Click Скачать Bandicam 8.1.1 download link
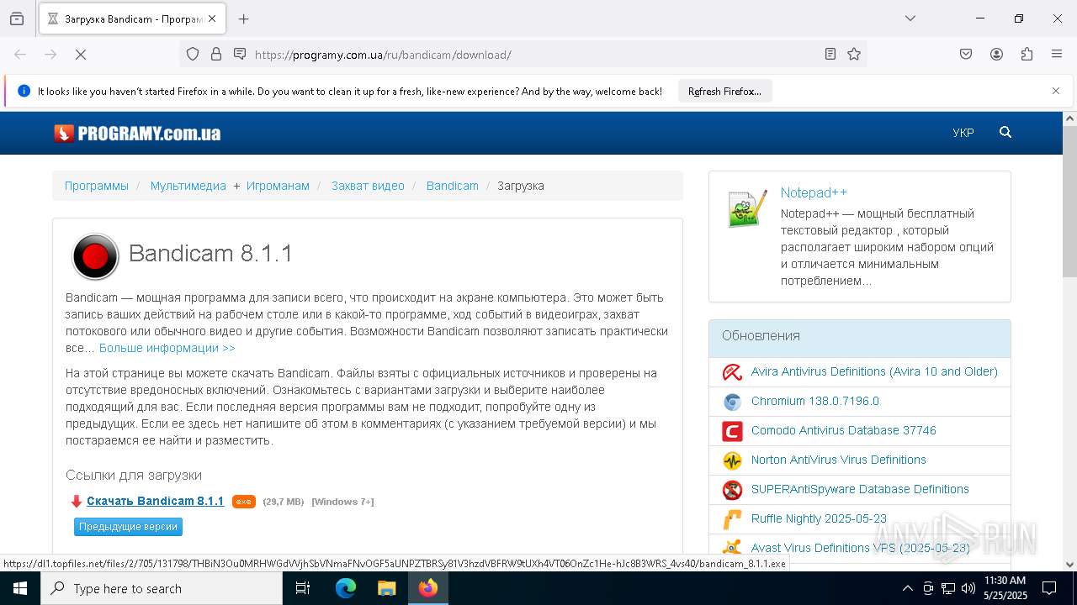The height and width of the screenshot is (605, 1077). click(x=156, y=501)
